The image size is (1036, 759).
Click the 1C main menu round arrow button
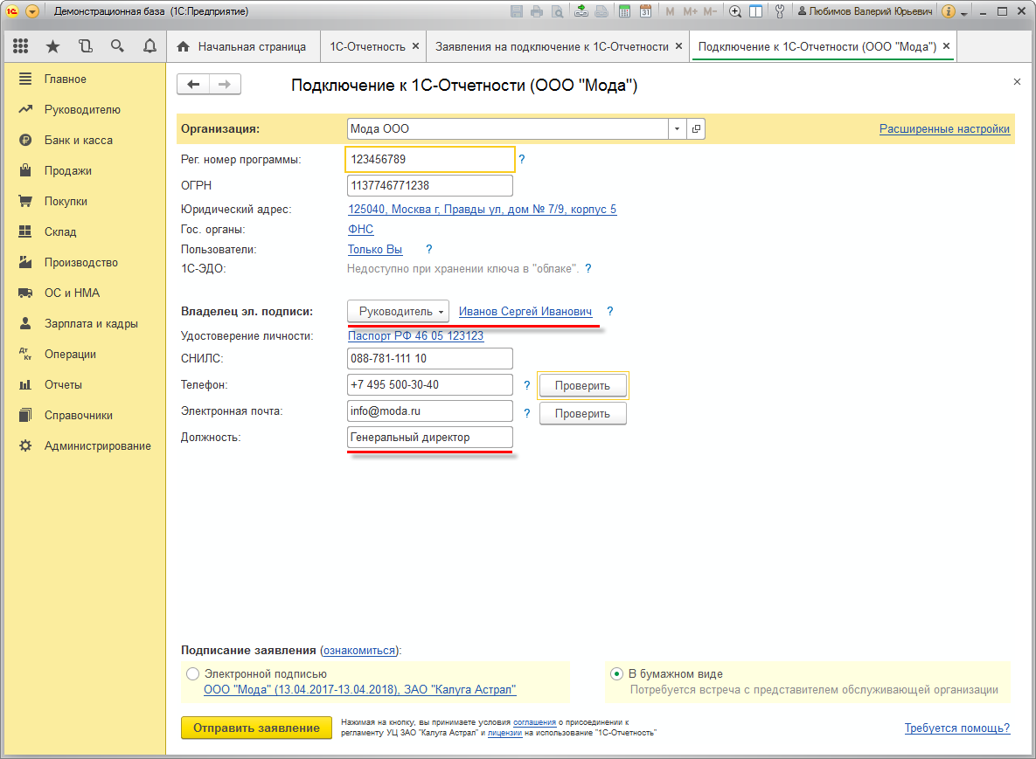[31, 11]
